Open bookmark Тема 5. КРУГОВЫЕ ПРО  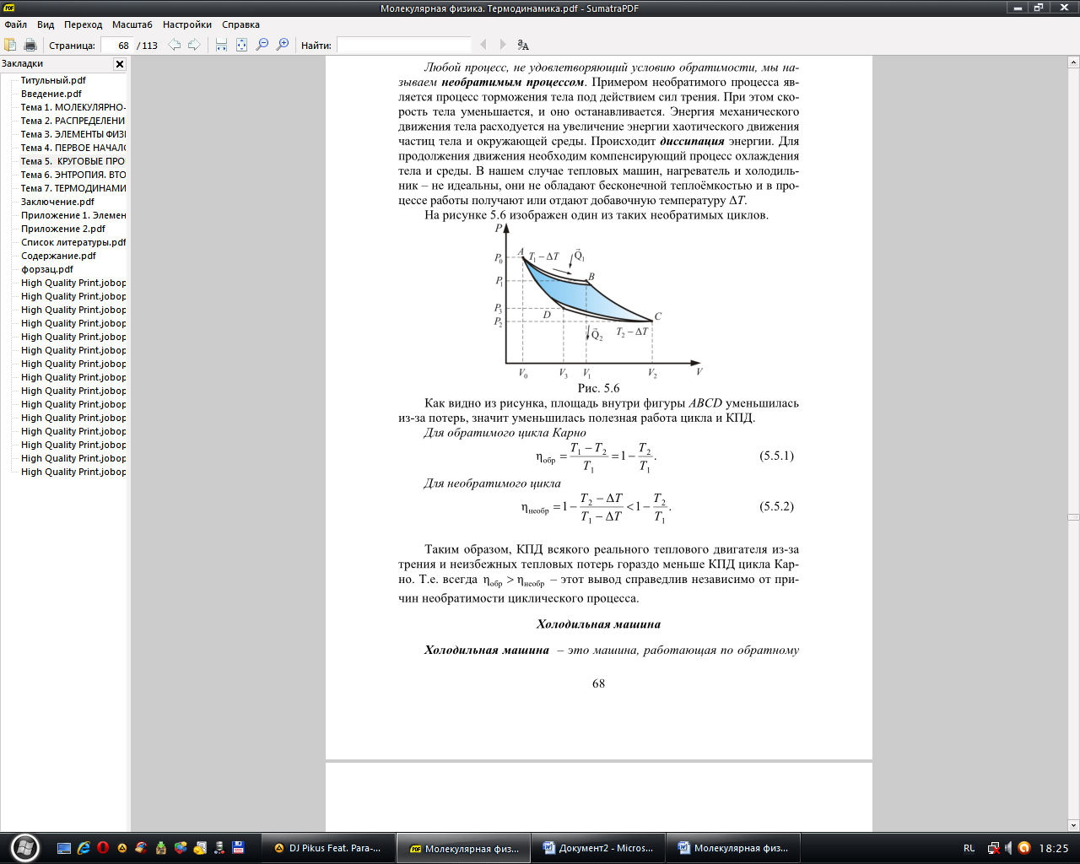click(x=73, y=161)
